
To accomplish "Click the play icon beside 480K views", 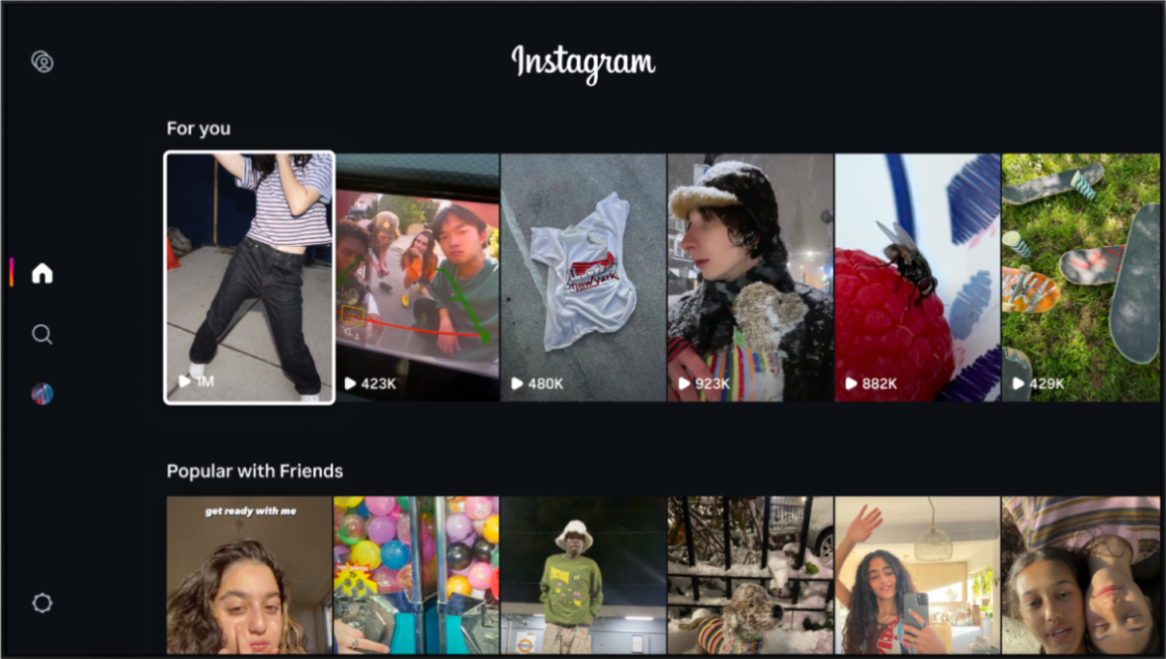I will coord(517,383).
